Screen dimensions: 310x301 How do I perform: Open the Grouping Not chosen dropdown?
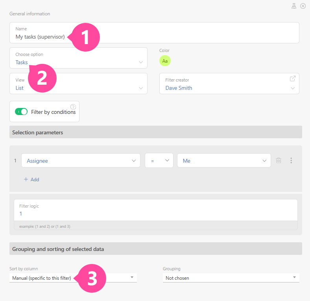tap(231, 278)
